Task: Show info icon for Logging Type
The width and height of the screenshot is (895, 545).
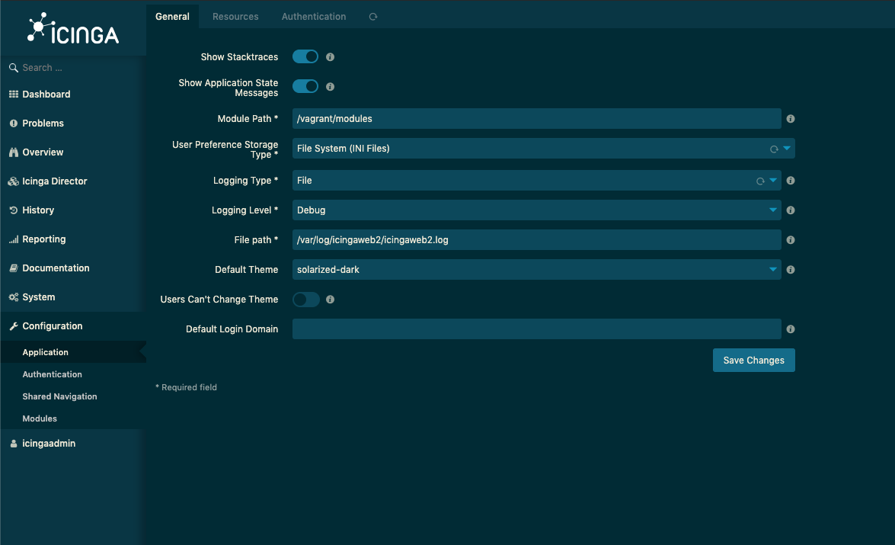Action: [x=791, y=181]
